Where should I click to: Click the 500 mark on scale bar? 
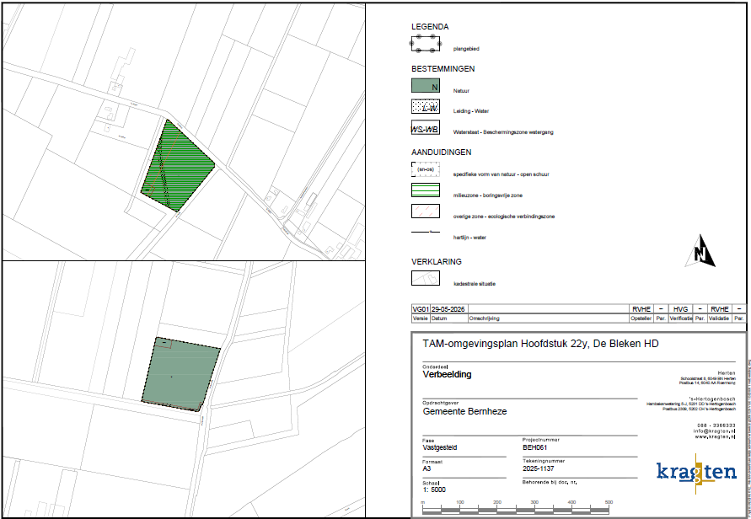click(609, 502)
